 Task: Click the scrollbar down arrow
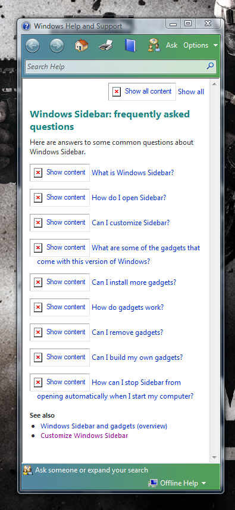click(x=214, y=458)
